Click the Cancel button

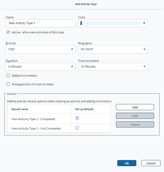pyautogui.click(x=151, y=163)
